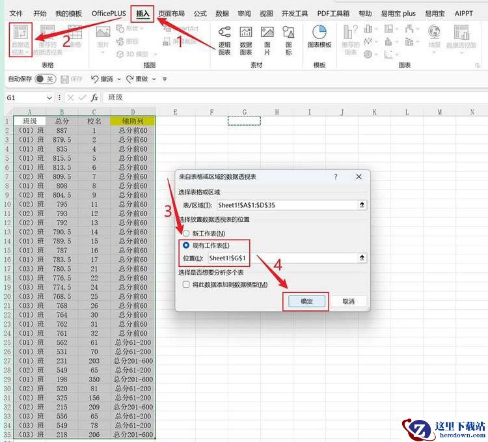Insert a 逻辑图表 logic chart

224,41
